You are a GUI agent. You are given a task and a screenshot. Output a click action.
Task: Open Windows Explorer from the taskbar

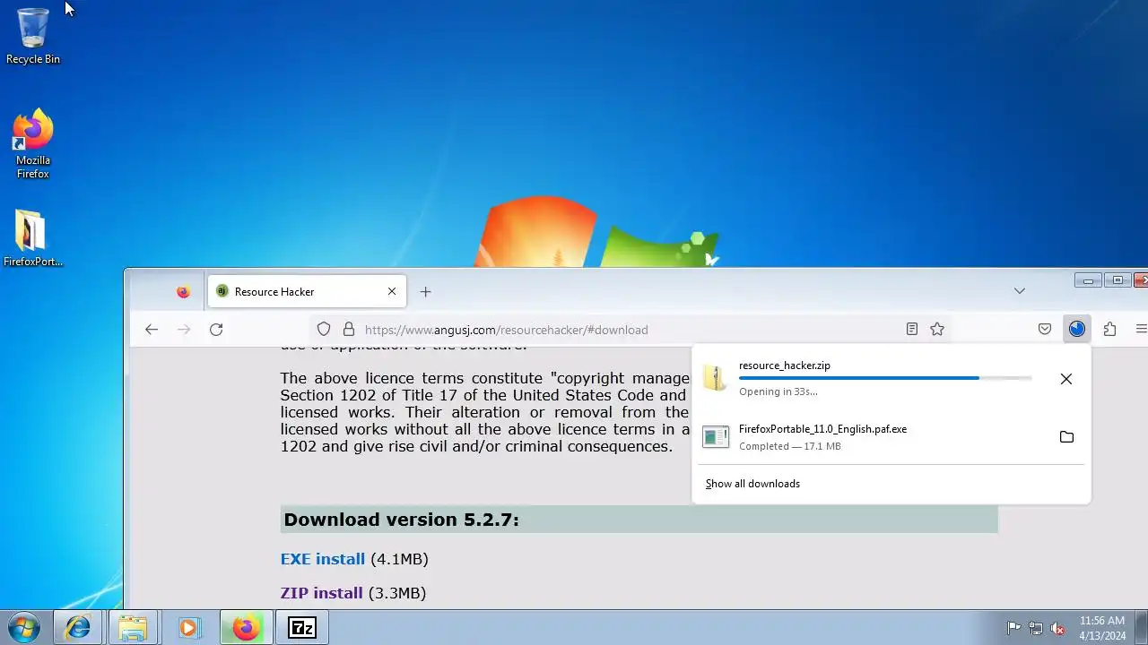coord(133,628)
